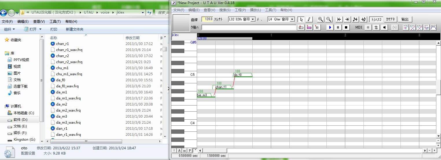The height and width of the screenshot is (160, 441).
Task: Click 打印 in Explorer toolbar
Action: [x=54, y=29]
